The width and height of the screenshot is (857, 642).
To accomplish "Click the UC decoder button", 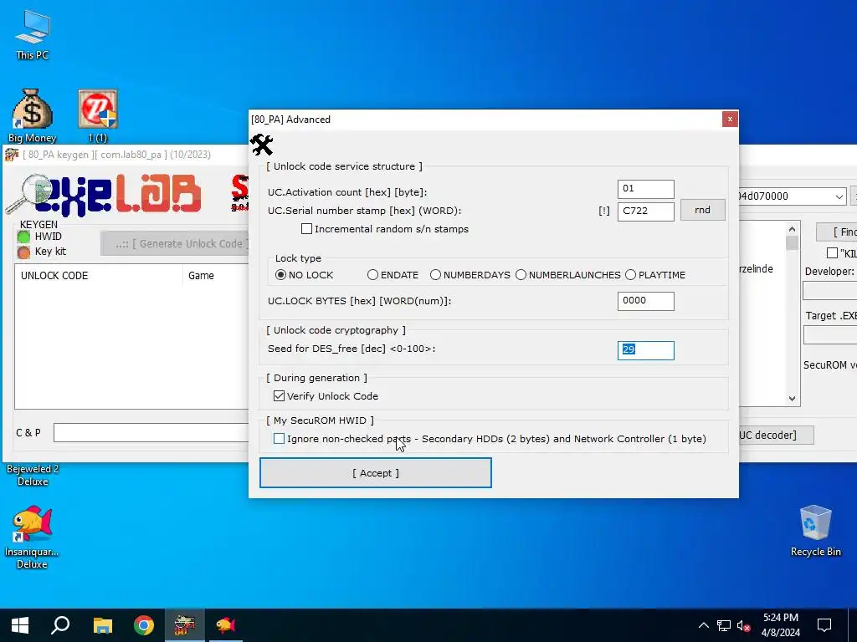I will tap(776, 435).
